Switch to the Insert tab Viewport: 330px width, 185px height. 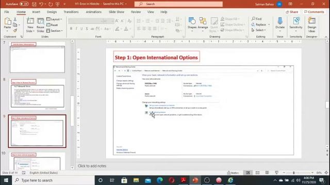36,12
